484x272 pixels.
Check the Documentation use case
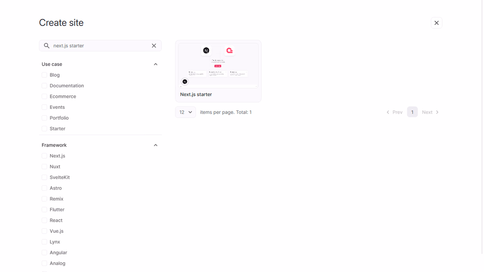click(44, 86)
